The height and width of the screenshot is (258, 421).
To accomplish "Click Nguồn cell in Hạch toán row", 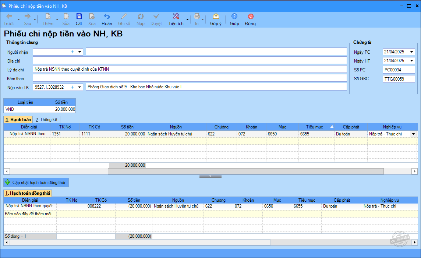I will point(176,134).
